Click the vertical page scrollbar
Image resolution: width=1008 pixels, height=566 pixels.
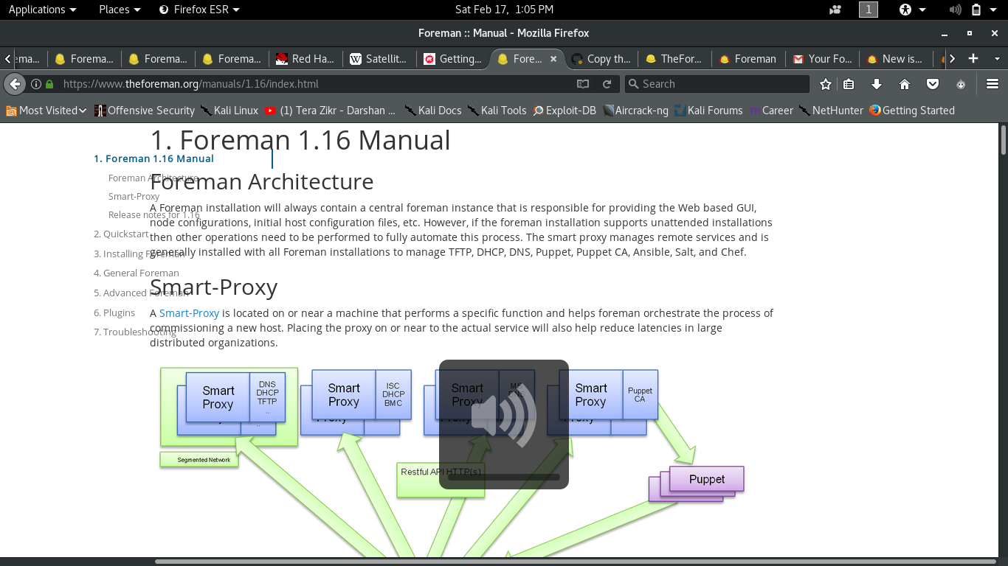tap(1004, 140)
